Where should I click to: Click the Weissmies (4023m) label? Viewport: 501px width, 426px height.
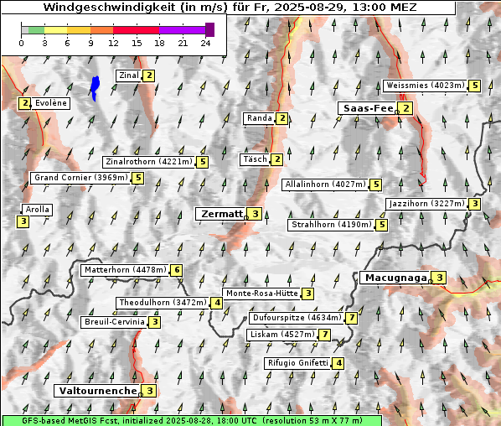pyautogui.click(x=426, y=86)
